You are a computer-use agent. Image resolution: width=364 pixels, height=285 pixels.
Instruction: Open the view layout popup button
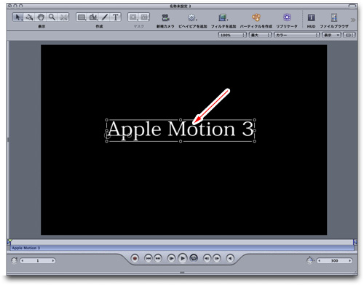click(349, 35)
